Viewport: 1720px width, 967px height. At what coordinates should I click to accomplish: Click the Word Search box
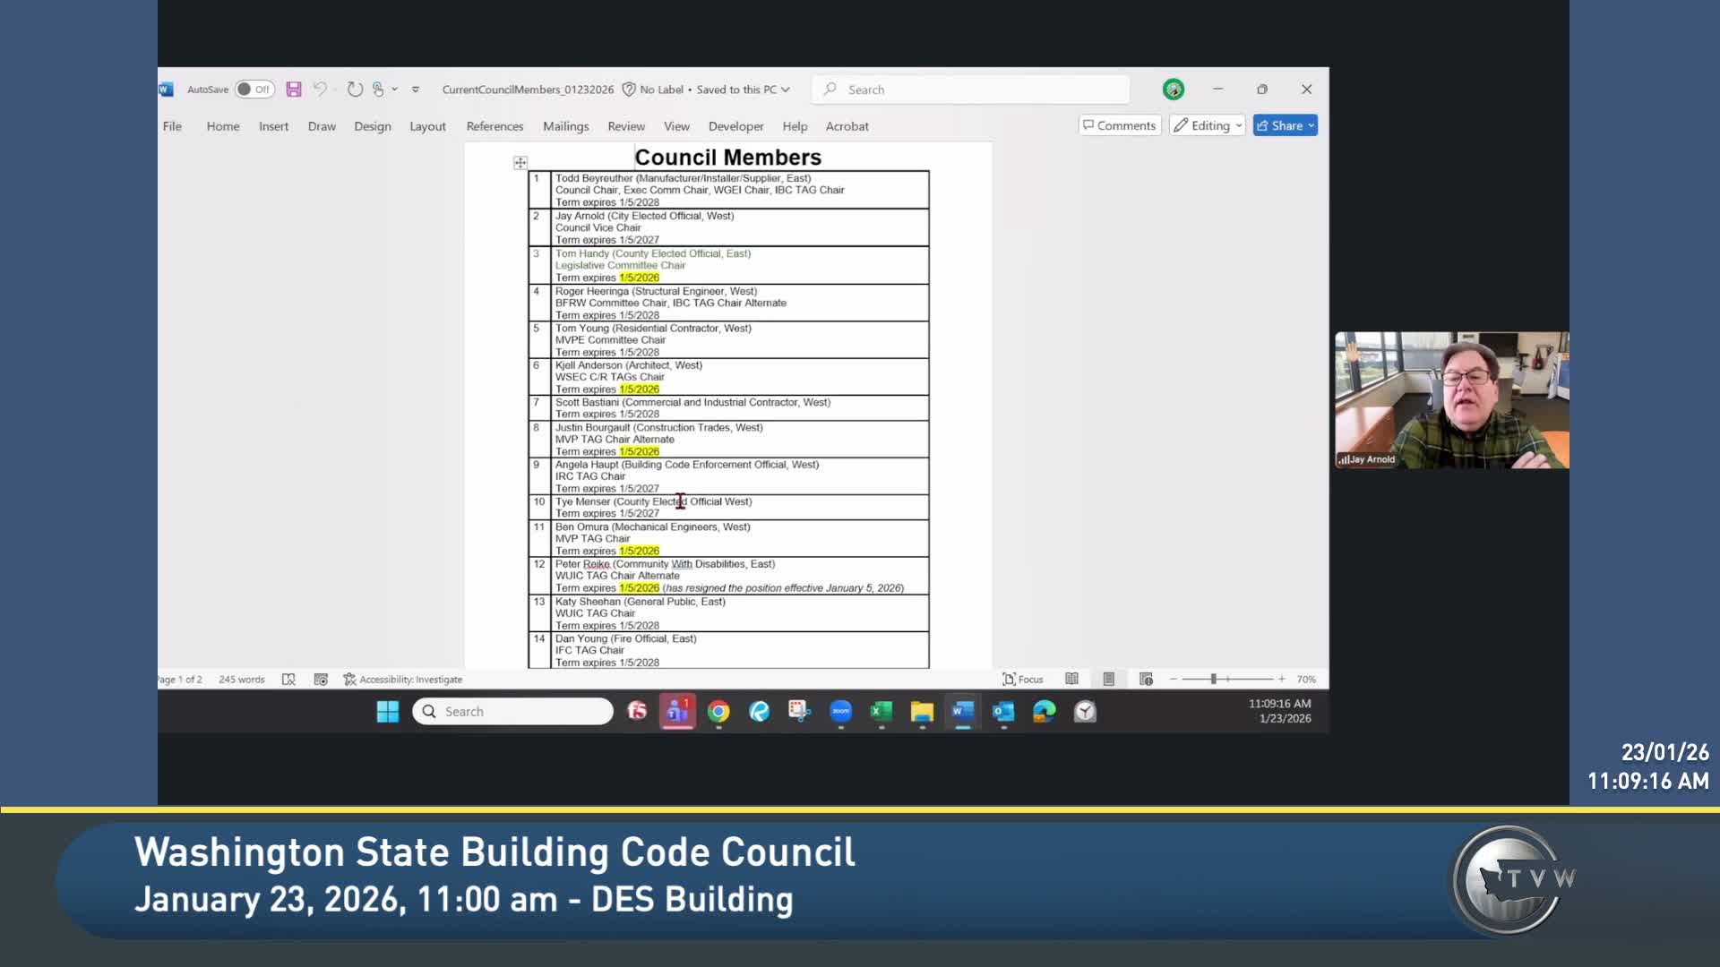coord(971,90)
